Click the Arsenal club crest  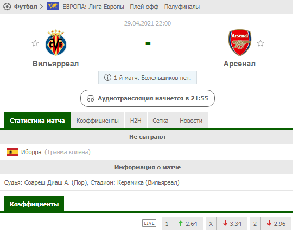240,43
